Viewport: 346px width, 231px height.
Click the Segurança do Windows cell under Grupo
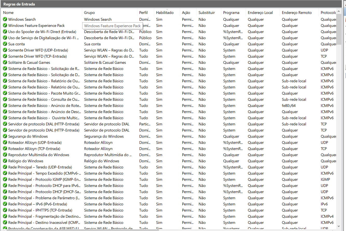coord(104,136)
